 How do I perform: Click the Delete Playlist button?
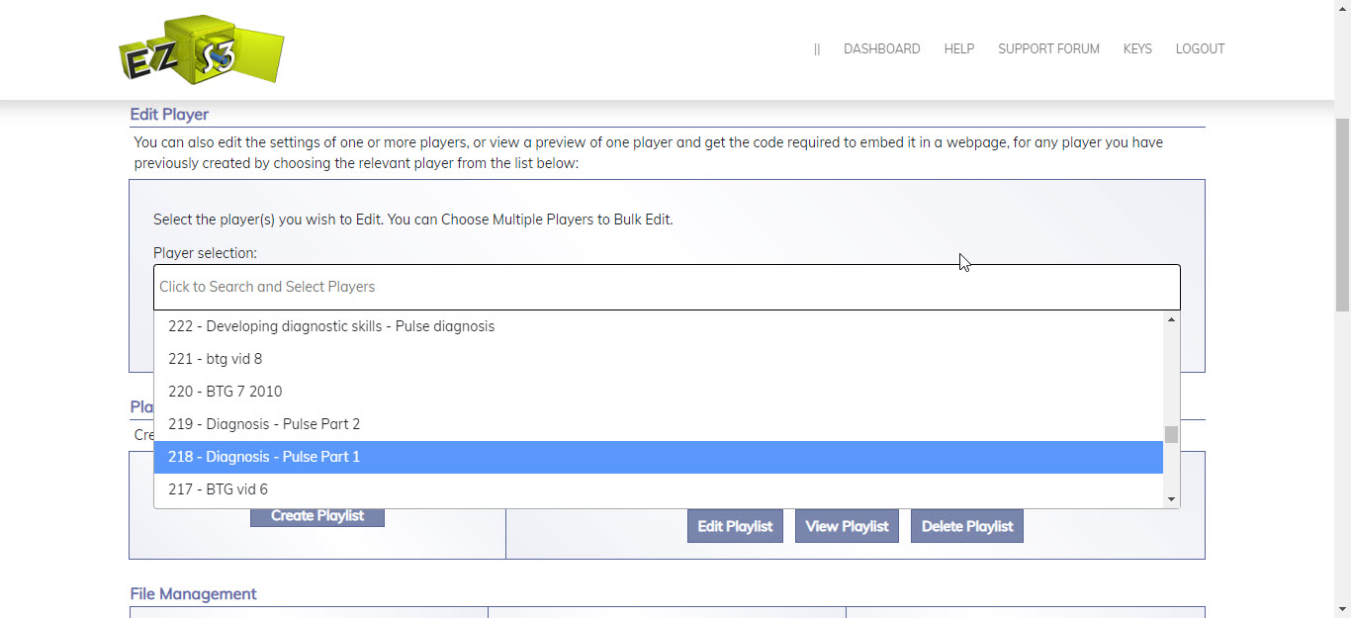coord(967,526)
